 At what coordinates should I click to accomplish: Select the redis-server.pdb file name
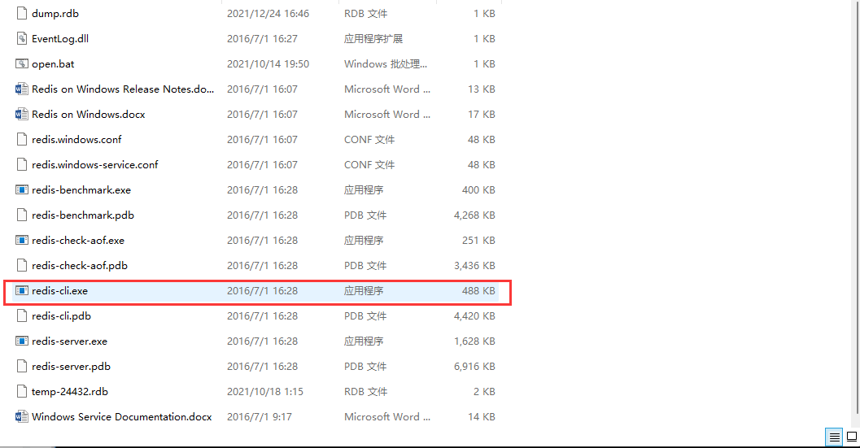(x=72, y=367)
